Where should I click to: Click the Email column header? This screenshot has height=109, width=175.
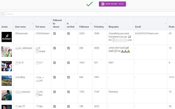pyautogui.click(x=138, y=27)
